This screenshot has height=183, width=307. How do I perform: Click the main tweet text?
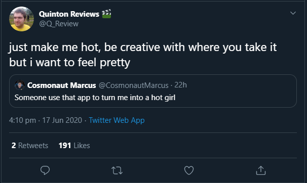(x=143, y=55)
